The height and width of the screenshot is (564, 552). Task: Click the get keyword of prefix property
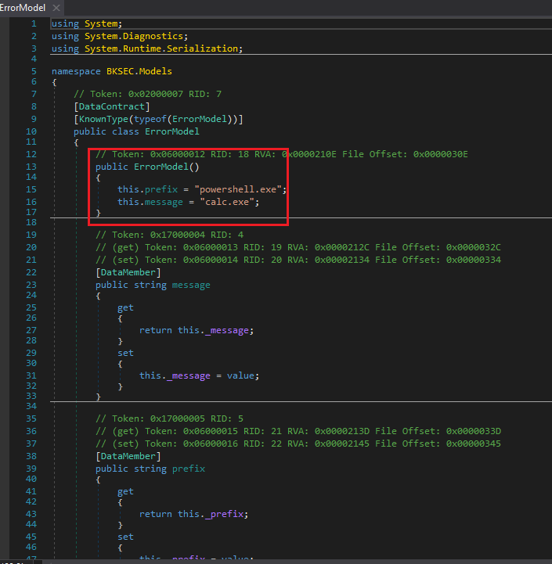[125, 491]
